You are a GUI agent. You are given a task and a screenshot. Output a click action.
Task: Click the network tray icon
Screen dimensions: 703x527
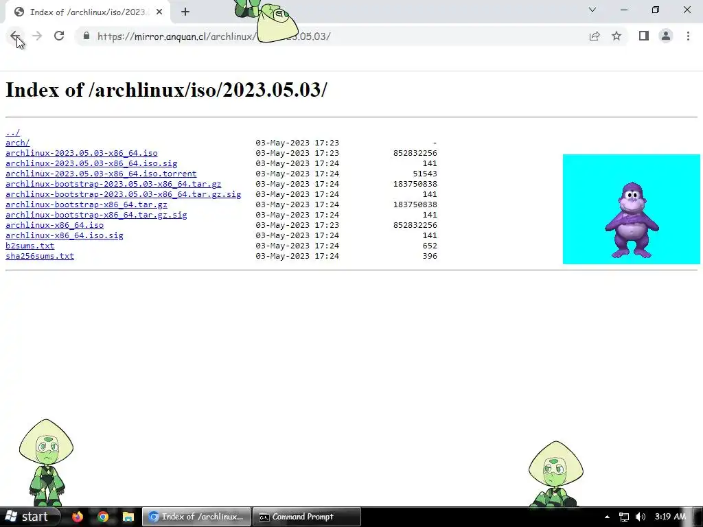(623, 517)
